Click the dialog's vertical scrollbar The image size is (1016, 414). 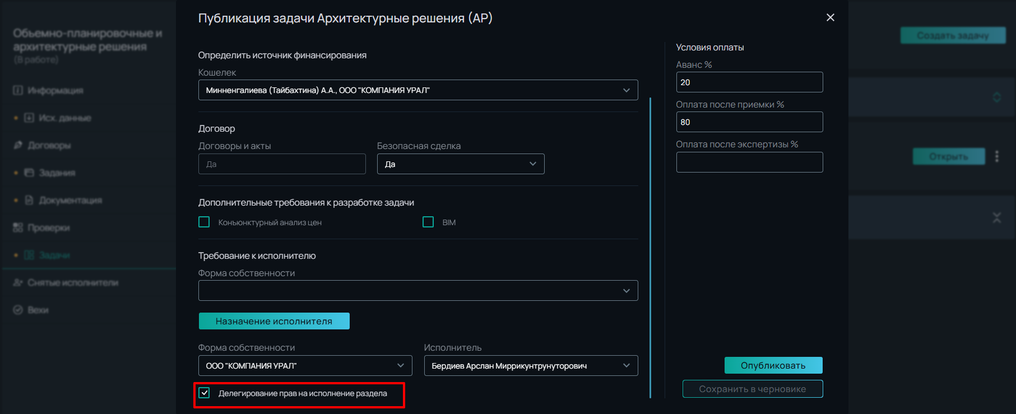[650, 248]
